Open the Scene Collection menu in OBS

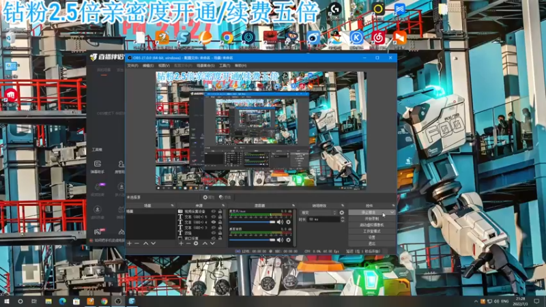(x=206, y=65)
